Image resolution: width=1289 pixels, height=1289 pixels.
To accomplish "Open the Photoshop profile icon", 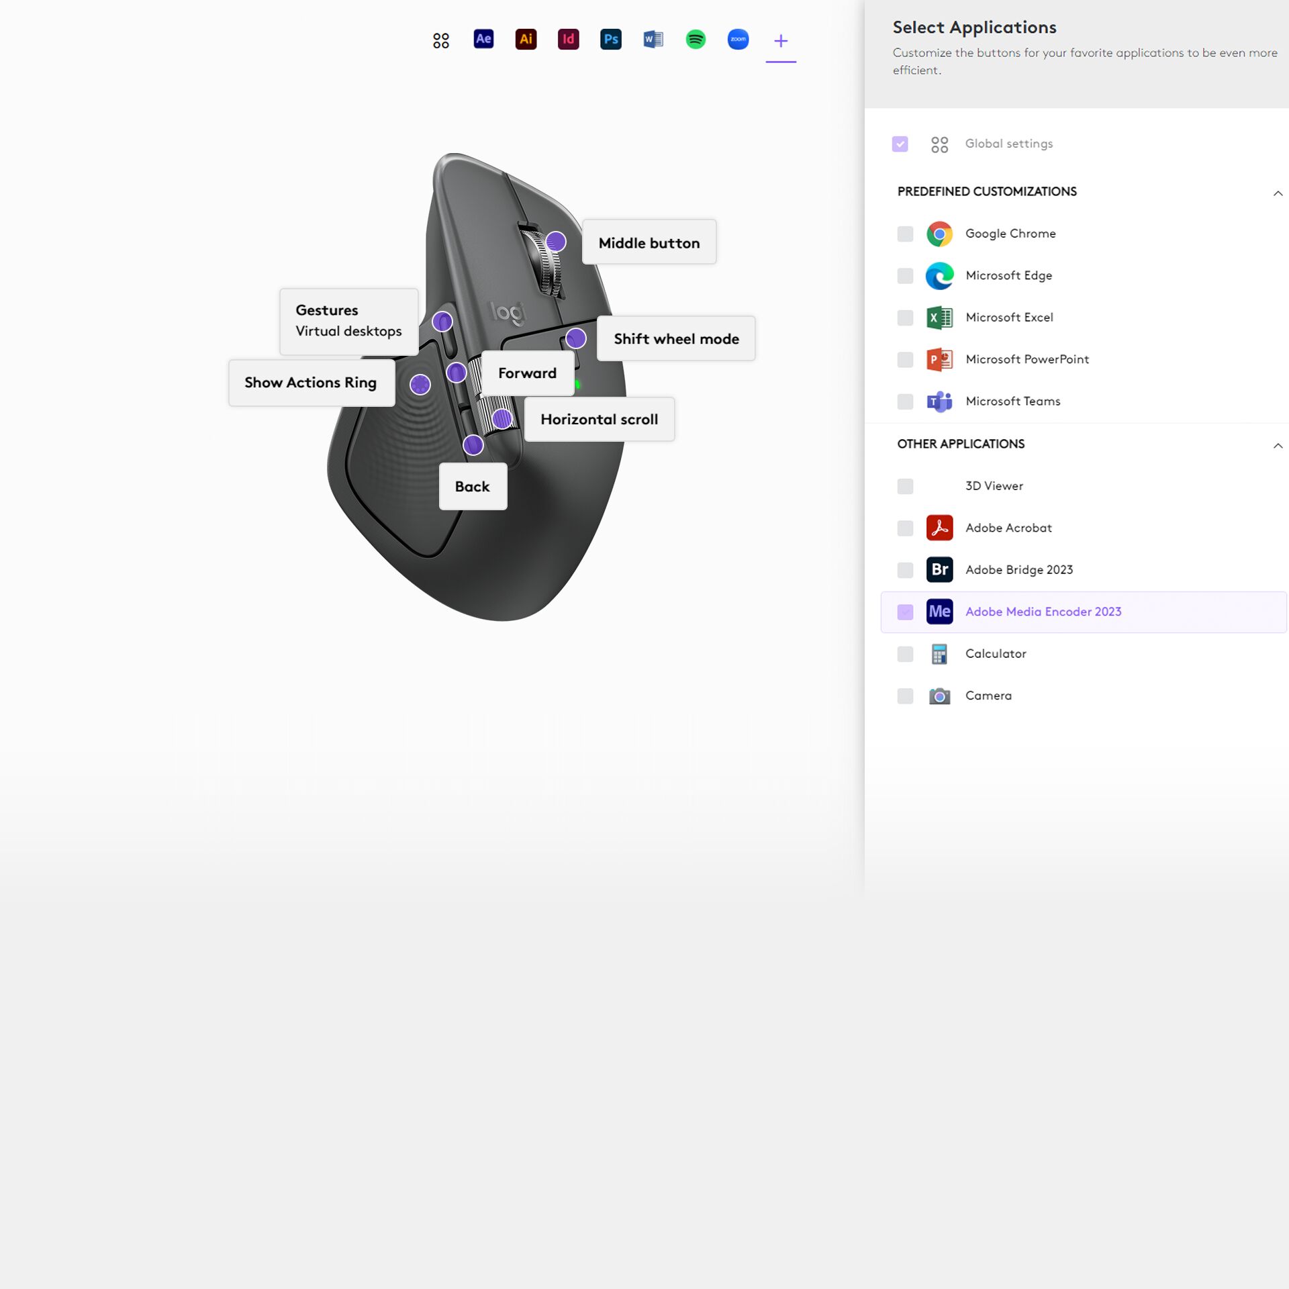I will pos(610,40).
